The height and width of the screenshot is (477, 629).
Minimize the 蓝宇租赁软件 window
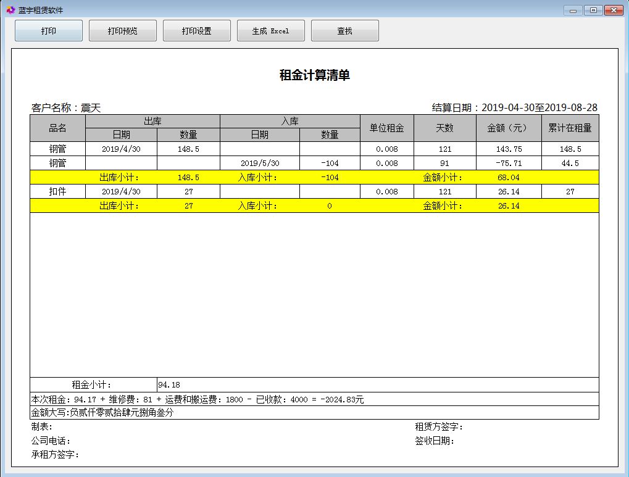point(573,10)
